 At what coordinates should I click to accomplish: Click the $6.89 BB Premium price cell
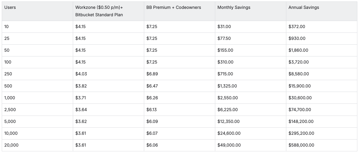152,74
